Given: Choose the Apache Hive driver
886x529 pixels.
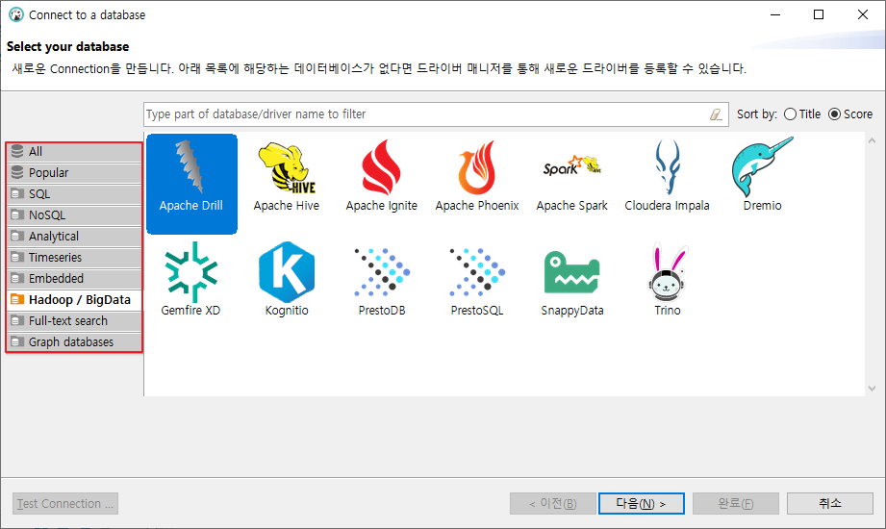Looking at the screenshot, I should 287,176.
